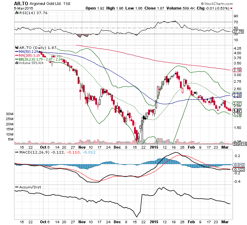247x225 pixels.
Task: Click the 37.76 RSI value tag
Action: click(238, 31)
